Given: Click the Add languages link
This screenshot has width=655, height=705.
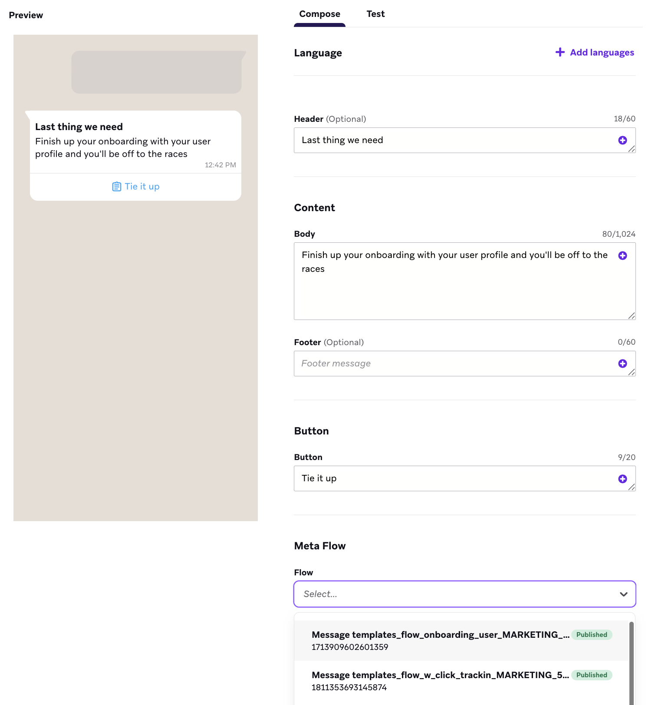Looking at the screenshot, I should [x=602, y=52].
